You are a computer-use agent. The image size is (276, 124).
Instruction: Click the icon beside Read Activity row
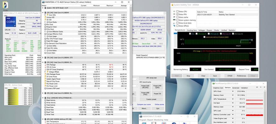coord(45,100)
